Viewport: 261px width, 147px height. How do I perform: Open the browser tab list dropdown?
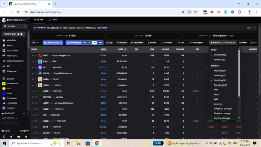point(4,4)
